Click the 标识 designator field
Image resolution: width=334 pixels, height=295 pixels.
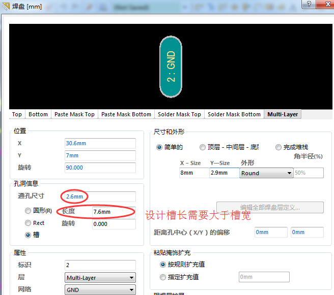coord(100,265)
